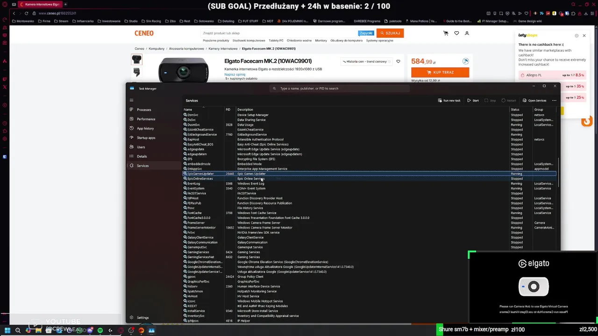This screenshot has height=336, width=598.
Task: Sort services by Status column
Action: [x=521, y=109]
